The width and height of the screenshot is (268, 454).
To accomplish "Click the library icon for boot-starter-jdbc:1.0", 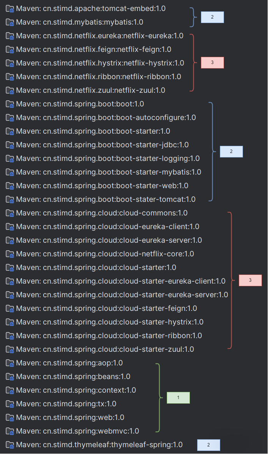I will pos(10,145).
